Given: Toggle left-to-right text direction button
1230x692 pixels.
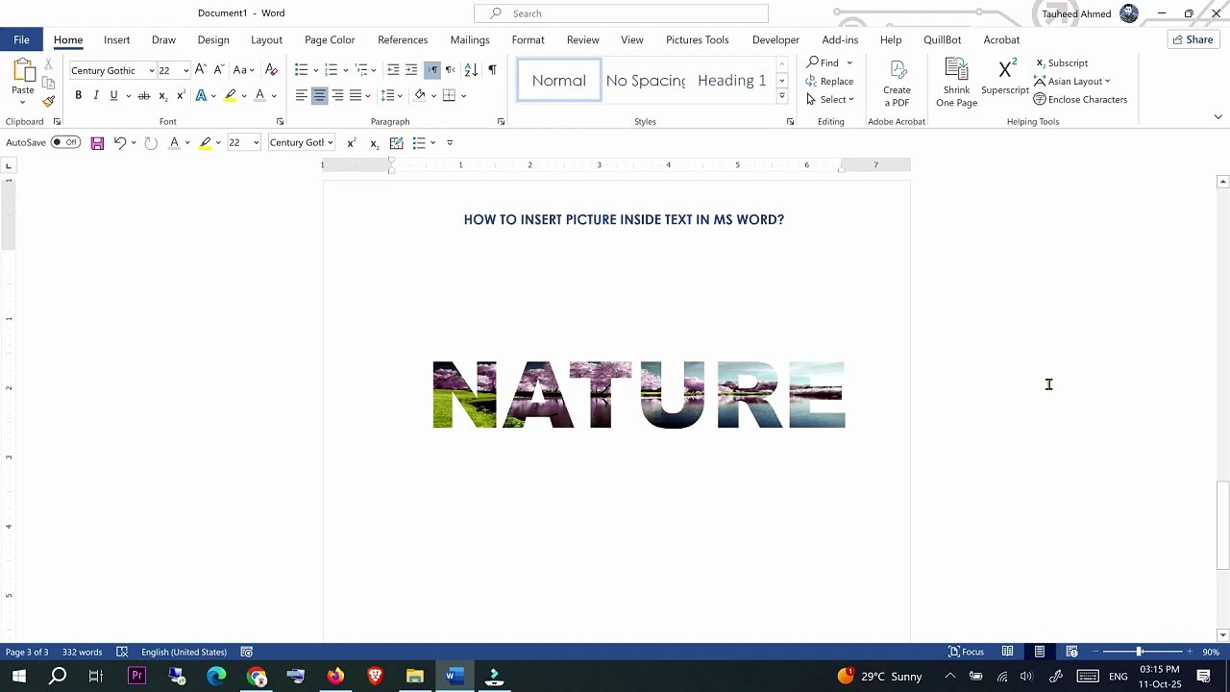Looking at the screenshot, I should (x=432, y=70).
